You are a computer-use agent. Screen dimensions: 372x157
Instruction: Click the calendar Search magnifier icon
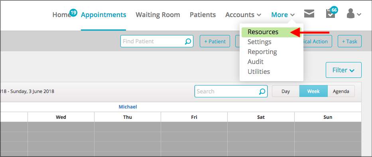pos(262,91)
